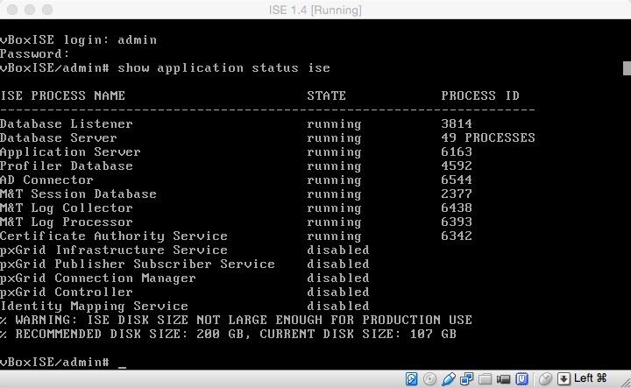Click the AD Connector row name

coord(46,180)
